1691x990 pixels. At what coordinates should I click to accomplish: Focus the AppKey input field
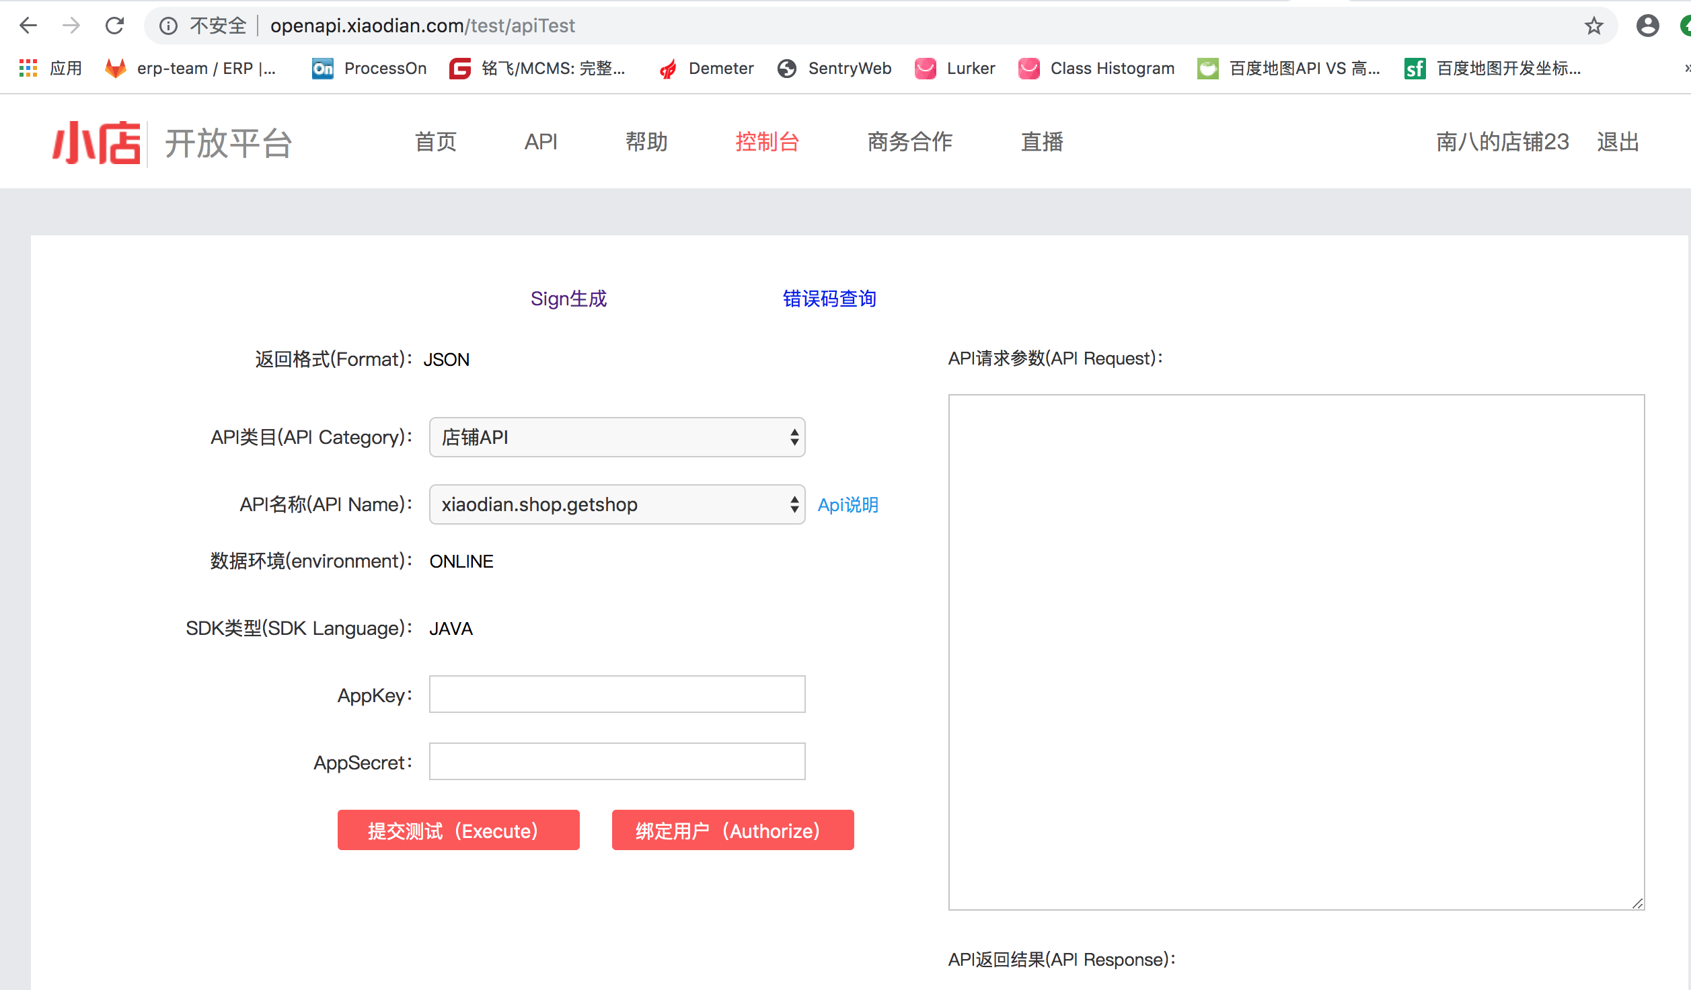pos(617,694)
